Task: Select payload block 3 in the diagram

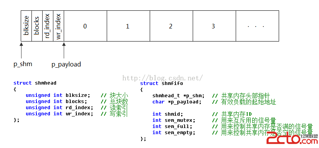Action: tap(215, 26)
